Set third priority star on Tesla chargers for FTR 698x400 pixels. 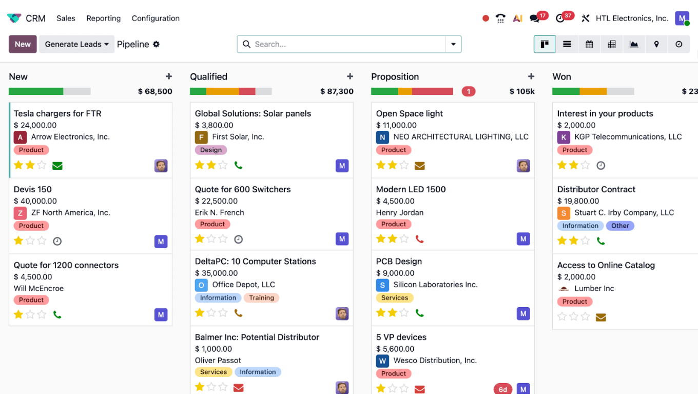41,165
